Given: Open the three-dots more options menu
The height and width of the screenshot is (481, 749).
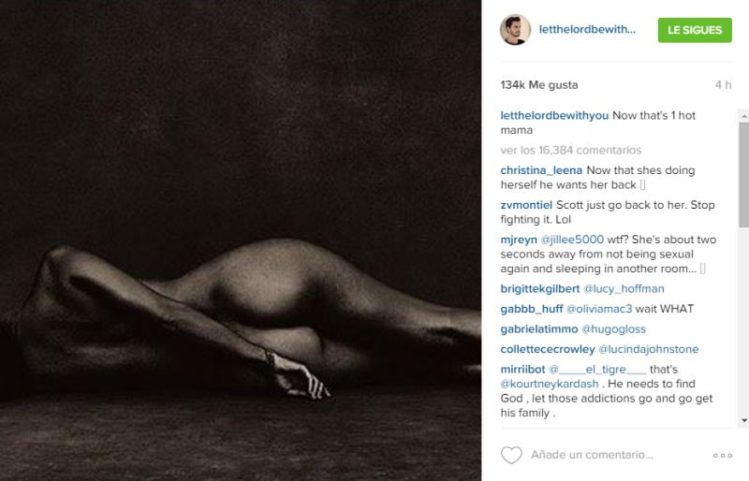Looking at the screenshot, I should pyautogui.click(x=723, y=456).
